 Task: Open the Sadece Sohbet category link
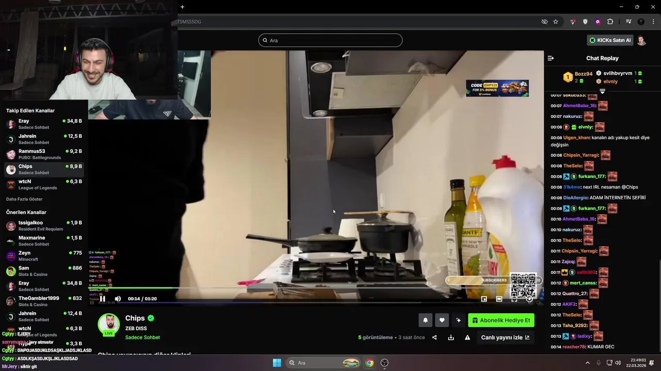143,338
